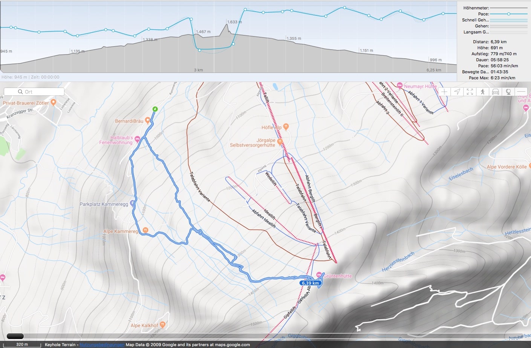Click the Aufstieg value 779 m/740 m
Image resolution: width=531 pixels, height=348 pixels.
click(x=503, y=54)
